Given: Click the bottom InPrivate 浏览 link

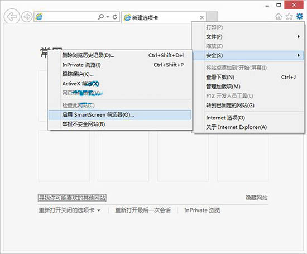Looking at the screenshot, I should 202,210.
